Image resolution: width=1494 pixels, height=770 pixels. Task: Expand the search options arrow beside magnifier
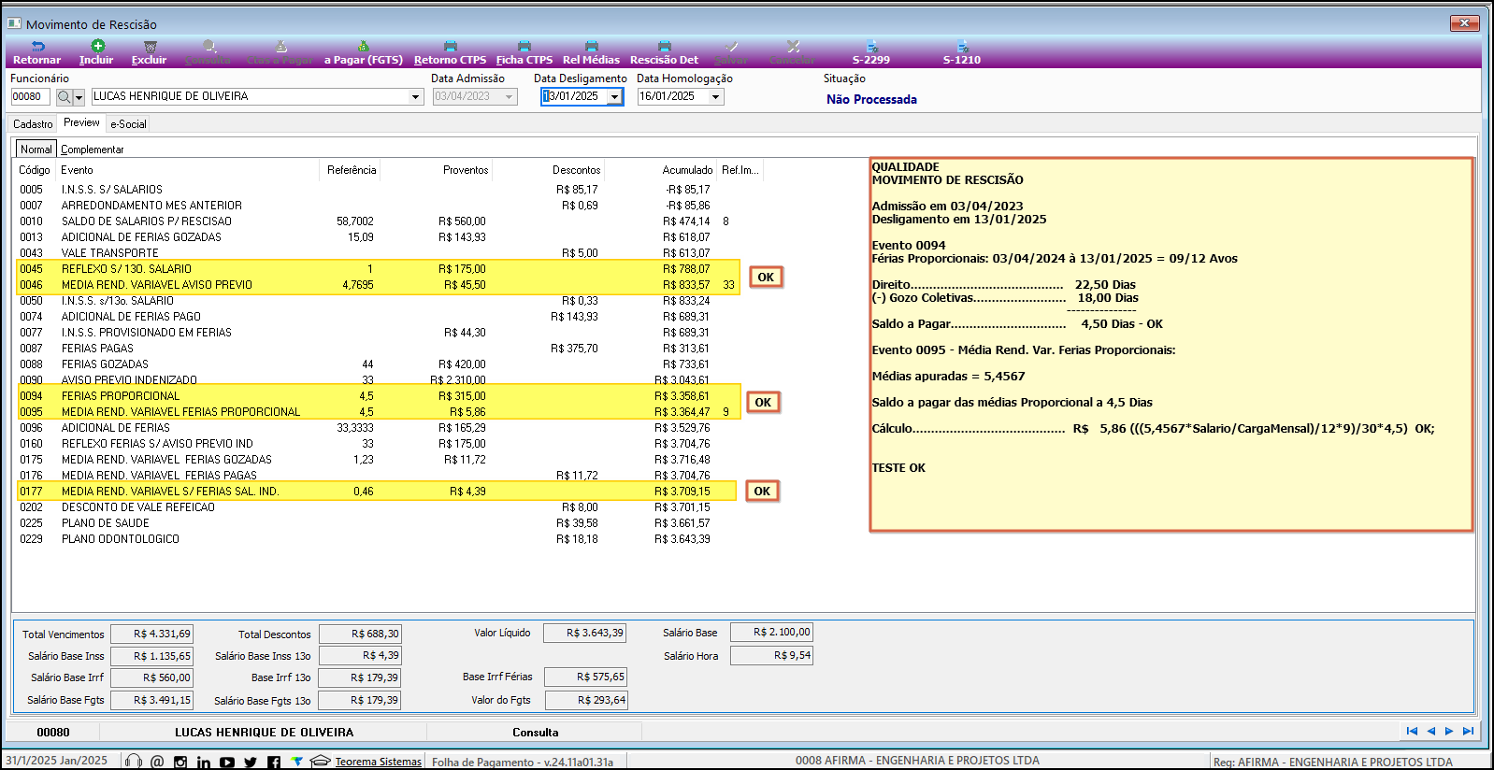coord(79,96)
